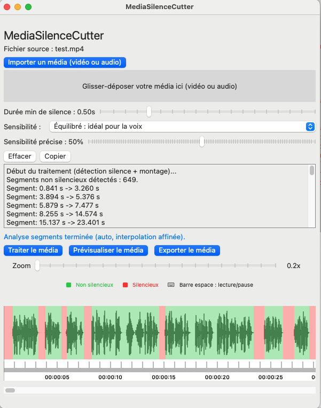
Task: Click the log panel vertical scrollbar
Action: (311, 171)
